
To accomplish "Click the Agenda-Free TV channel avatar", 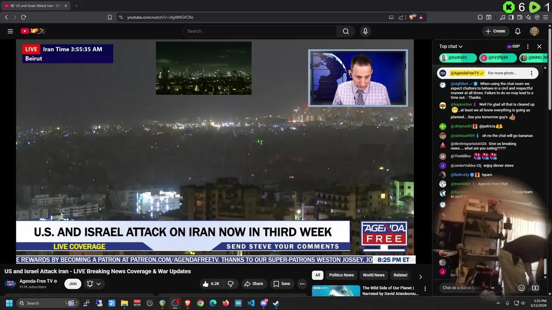I will (x=10, y=284).
